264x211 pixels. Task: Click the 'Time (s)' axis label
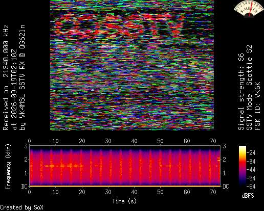[124, 201]
